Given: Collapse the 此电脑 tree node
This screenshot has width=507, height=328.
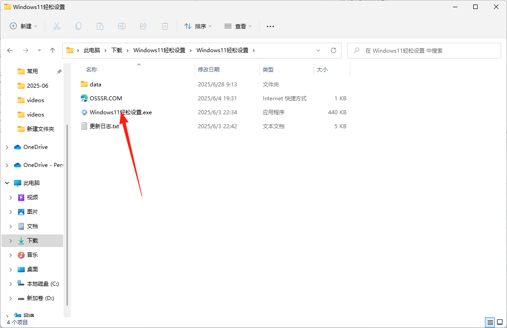Looking at the screenshot, I should [x=7, y=183].
